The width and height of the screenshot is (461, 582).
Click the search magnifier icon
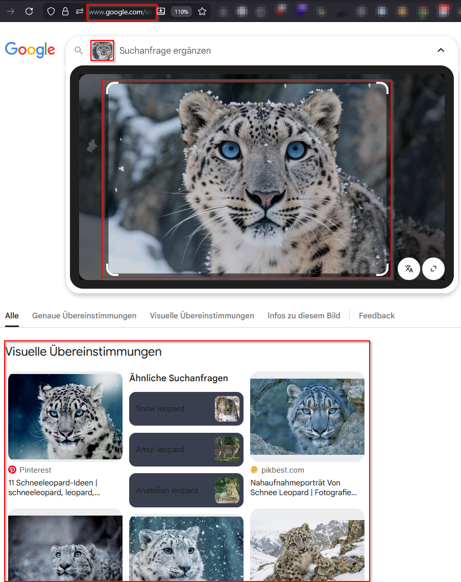(79, 50)
